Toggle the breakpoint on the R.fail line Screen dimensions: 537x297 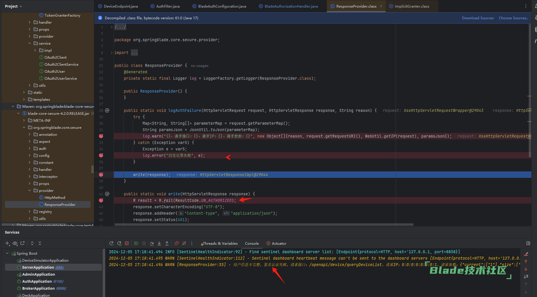click(x=101, y=200)
